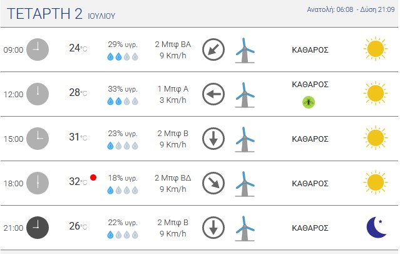The width and height of the screenshot is (400, 254).
Task: Click the 32°C temperature at 18:00
Action: 78,182
